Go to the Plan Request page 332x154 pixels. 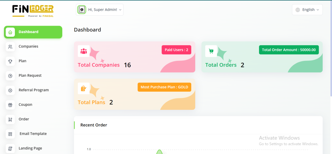[30, 76]
